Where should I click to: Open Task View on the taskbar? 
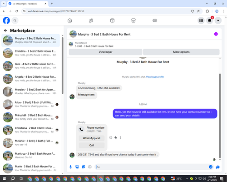click(21, 178)
